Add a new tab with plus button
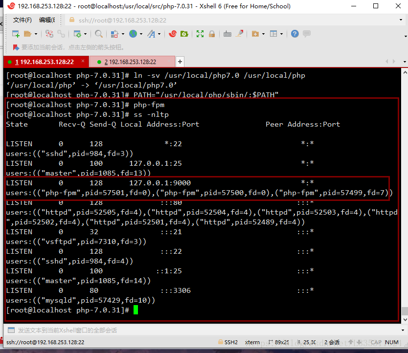The image size is (408, 353). 180,62
